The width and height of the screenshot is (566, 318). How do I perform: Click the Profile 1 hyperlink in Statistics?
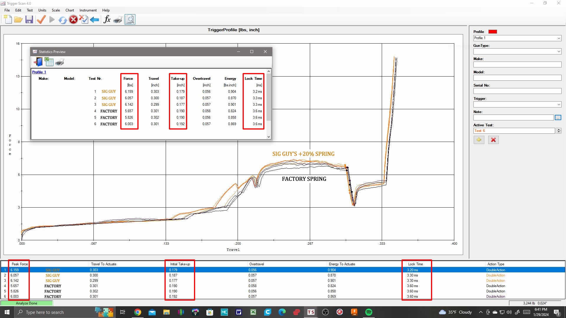click(x=39, y=72)
